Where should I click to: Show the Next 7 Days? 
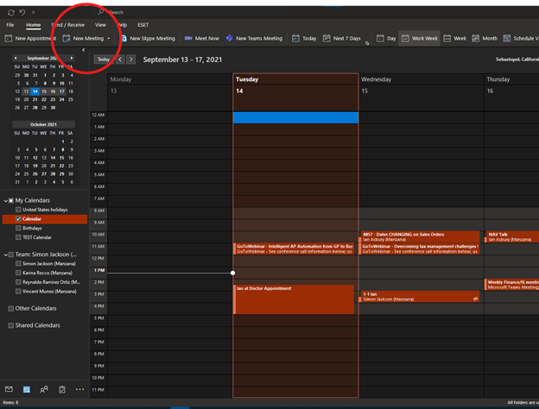click(342, 39)
